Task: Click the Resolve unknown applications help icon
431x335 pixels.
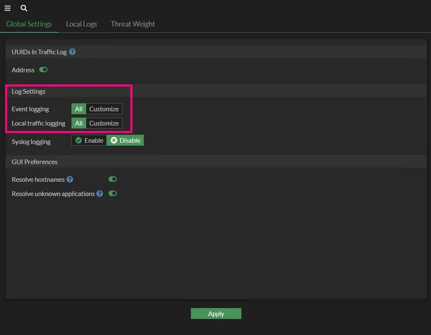Action: coord(100,194)
